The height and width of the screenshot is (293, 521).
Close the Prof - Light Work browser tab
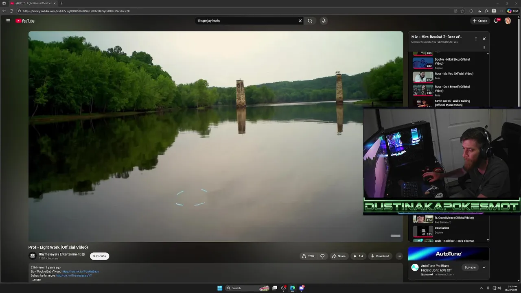click(55, 3)
